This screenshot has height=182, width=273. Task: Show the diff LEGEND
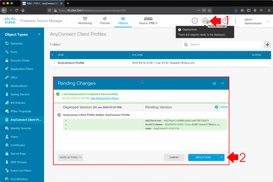(x=221, y=107)
